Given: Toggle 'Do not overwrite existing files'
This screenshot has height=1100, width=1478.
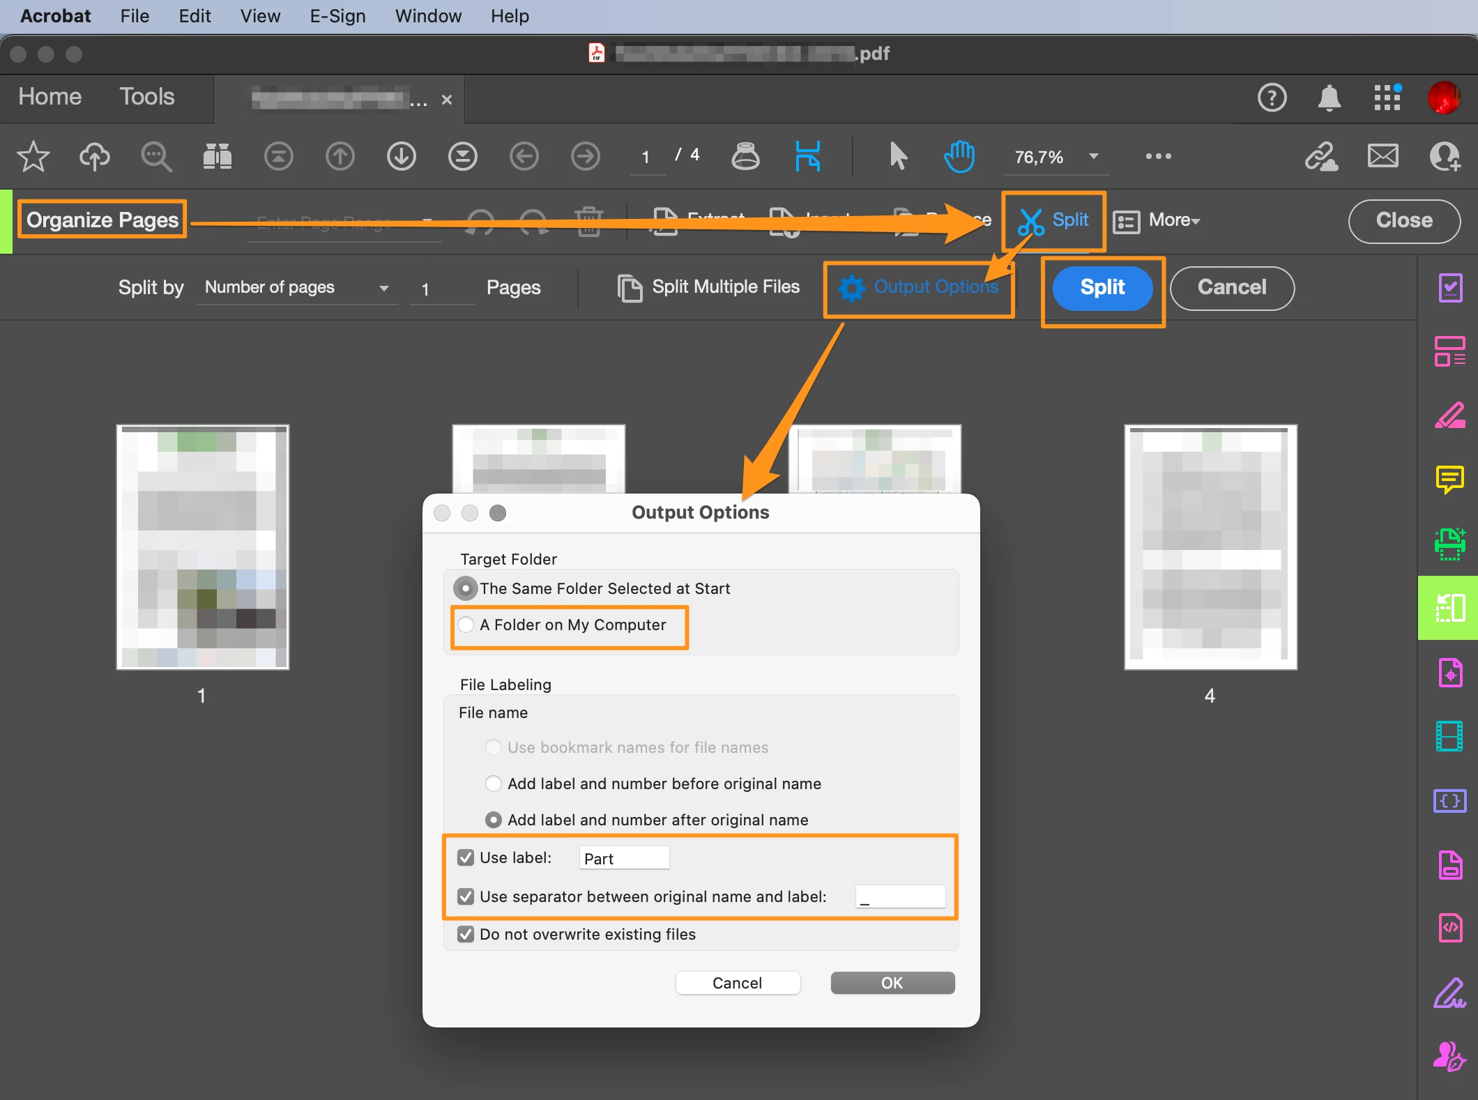Looking at the screenshot, I should (x=466, y=934).
